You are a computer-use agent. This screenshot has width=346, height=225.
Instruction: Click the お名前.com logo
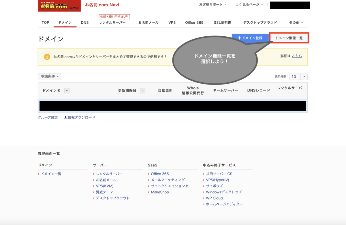point(59,6)
